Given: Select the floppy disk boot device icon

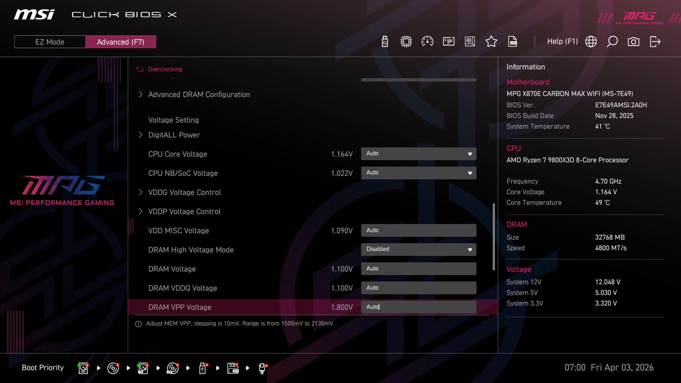Looking at the screenshot, I should (x=233, y=368).
